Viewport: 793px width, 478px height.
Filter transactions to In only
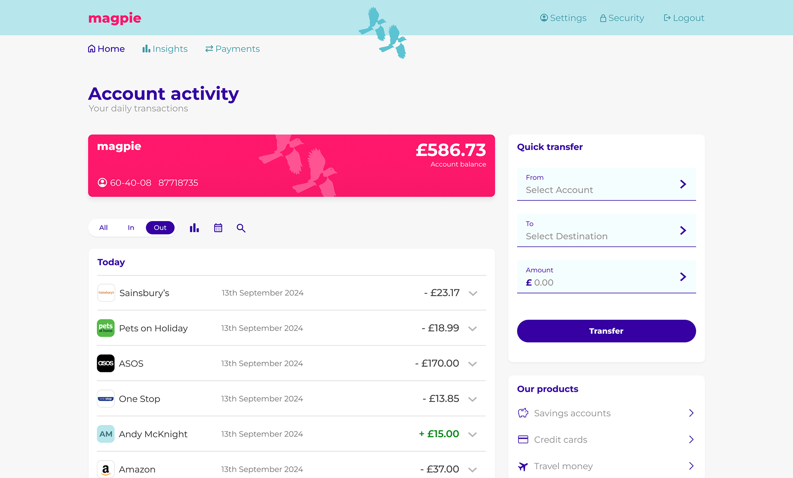click(x=131, y=228)
